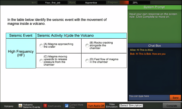
Task: Turn Audio Off using the orange button
Action: pyautogui.click(x=96, y=106)
